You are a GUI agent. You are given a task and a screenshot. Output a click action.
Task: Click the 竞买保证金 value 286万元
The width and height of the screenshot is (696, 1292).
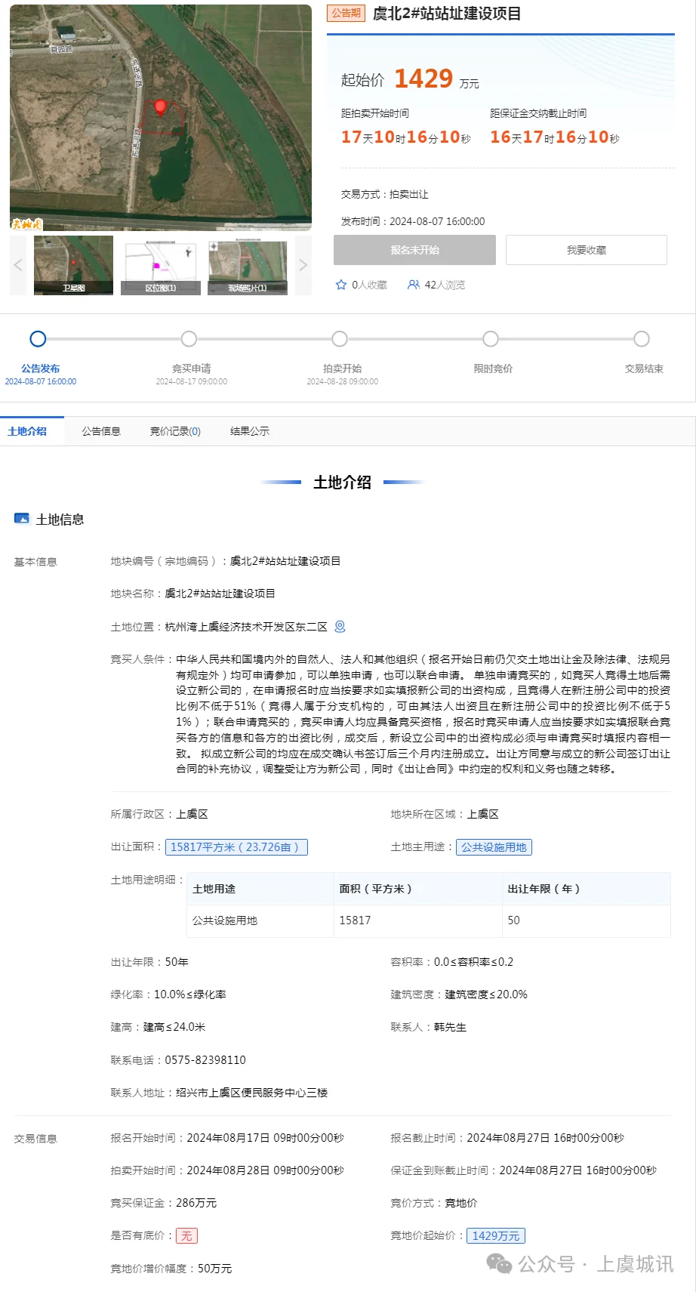[x=196, y=1203]
